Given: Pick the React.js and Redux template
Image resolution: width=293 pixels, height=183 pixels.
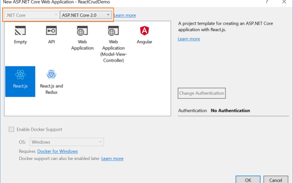Looking at the screenshot, I should (x=52, y=81).
